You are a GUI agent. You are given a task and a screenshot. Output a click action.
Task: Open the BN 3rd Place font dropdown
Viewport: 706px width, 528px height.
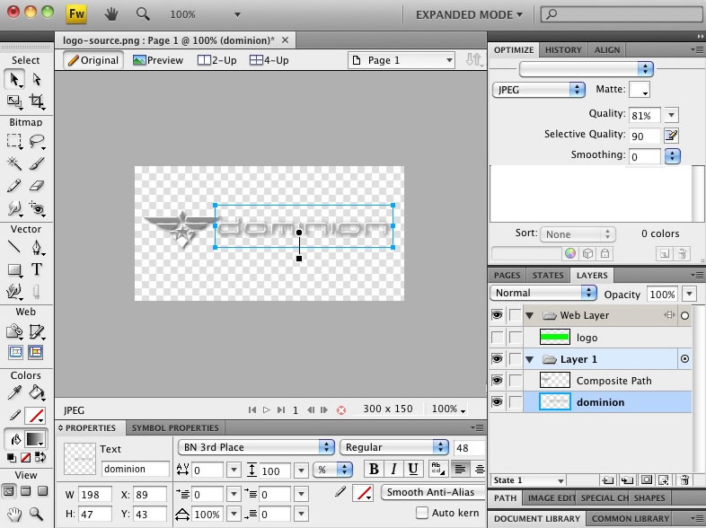(256, 447)
